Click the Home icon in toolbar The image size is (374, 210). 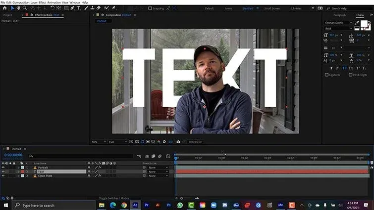(x=5, y=8)
